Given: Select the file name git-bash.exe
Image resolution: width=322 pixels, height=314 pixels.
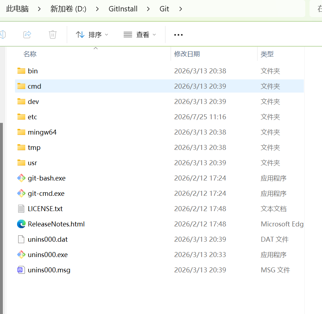Looking at the screenshot, I should pos(47,178).
